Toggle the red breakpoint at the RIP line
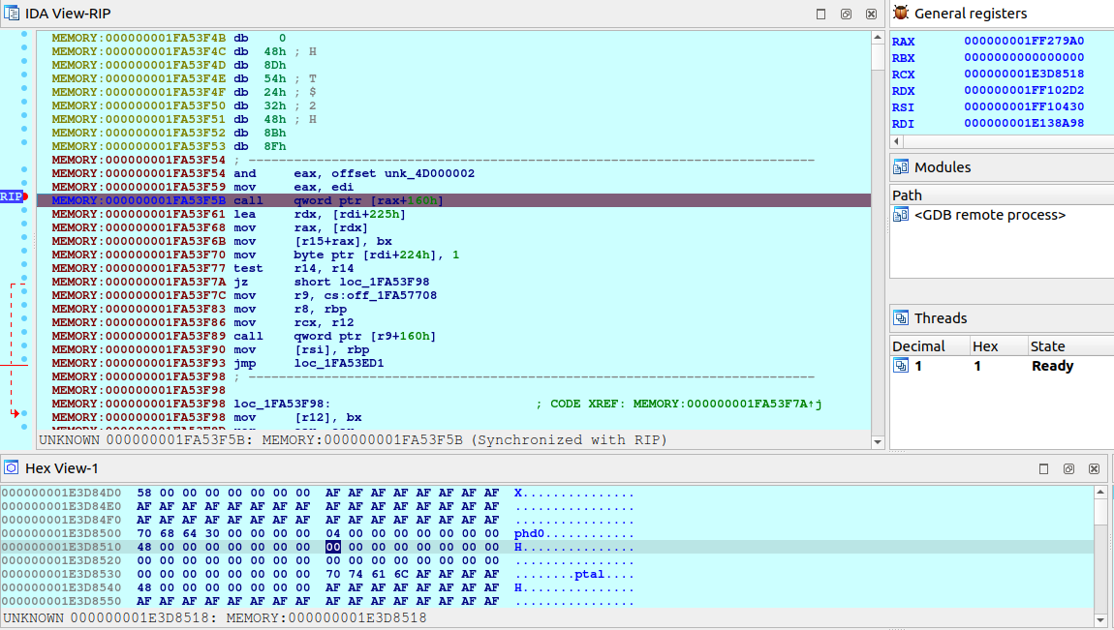This screenshot has height=630, width=1114. coord(24,197)
